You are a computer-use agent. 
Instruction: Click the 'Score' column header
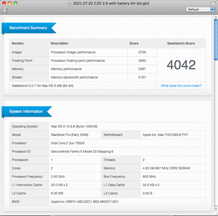coord(134,43)
